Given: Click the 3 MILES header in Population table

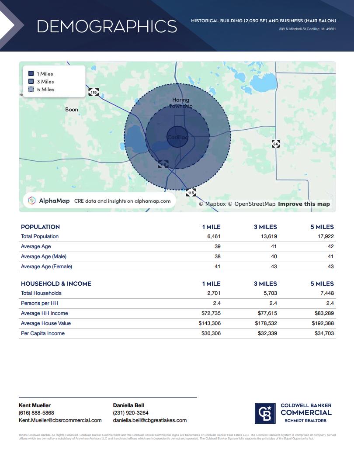Looking at the screenshot, I should [x=265, y=227].
